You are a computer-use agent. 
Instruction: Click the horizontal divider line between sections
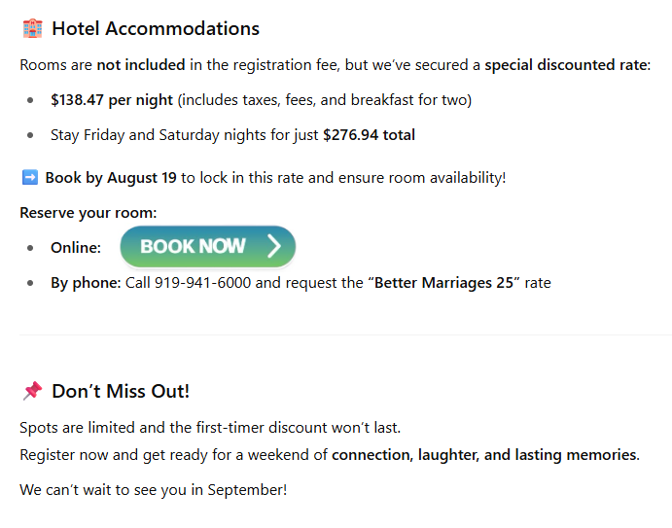pyautogui.click(x=345, y=334)
